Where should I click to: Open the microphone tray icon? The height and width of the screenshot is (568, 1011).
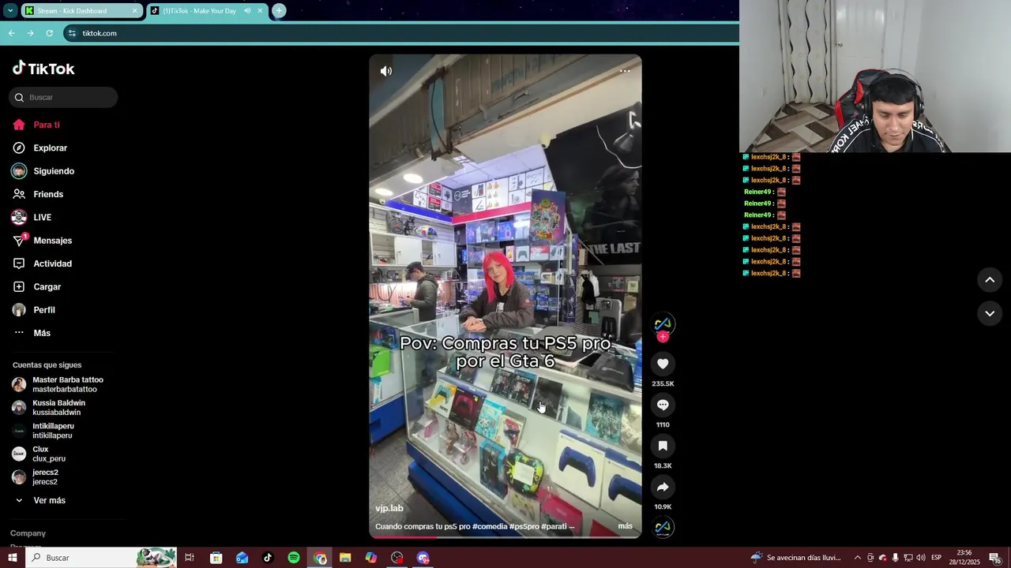click(895, 558)
